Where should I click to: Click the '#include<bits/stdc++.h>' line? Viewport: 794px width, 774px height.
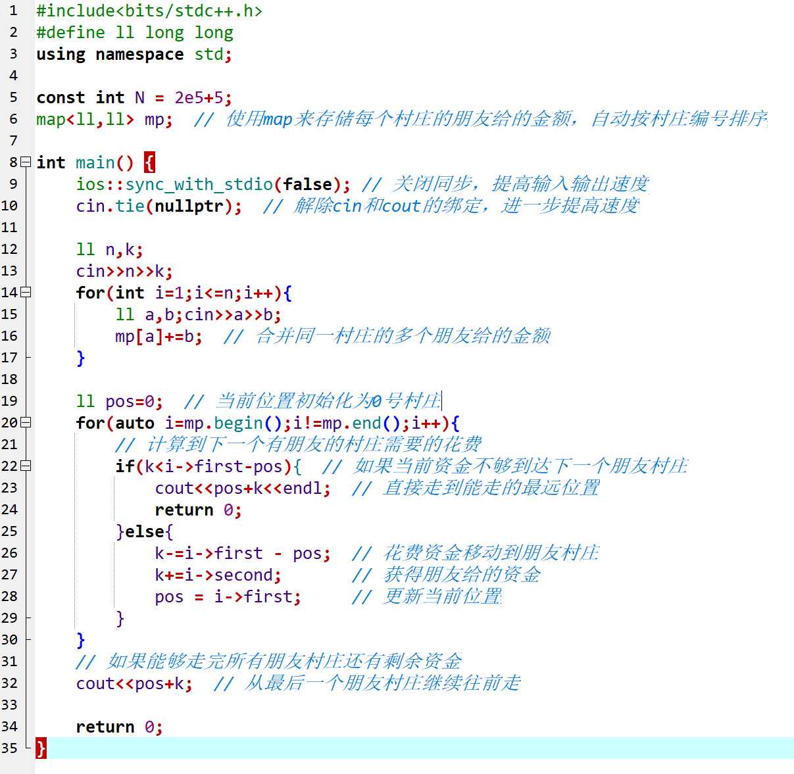149,11
